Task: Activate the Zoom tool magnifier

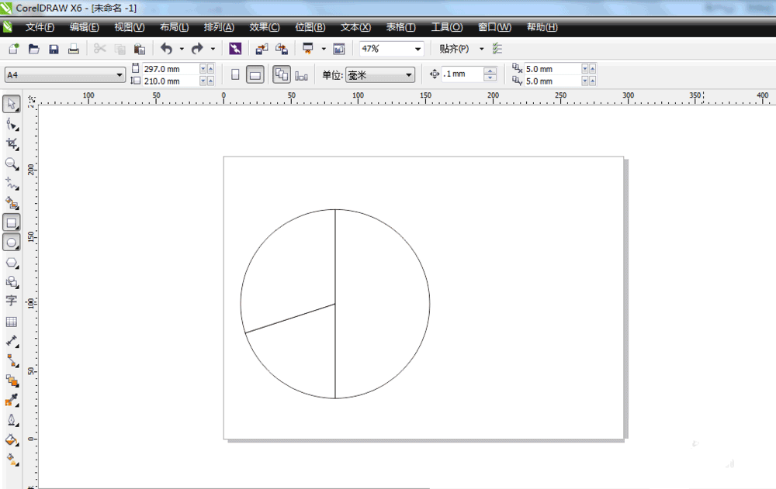Action: pyautogui.click(x=12, y=164)
